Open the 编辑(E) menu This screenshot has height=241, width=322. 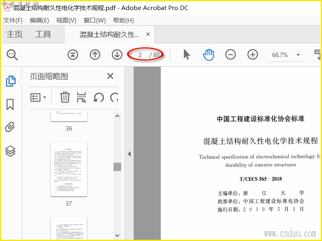click(39, 20)
